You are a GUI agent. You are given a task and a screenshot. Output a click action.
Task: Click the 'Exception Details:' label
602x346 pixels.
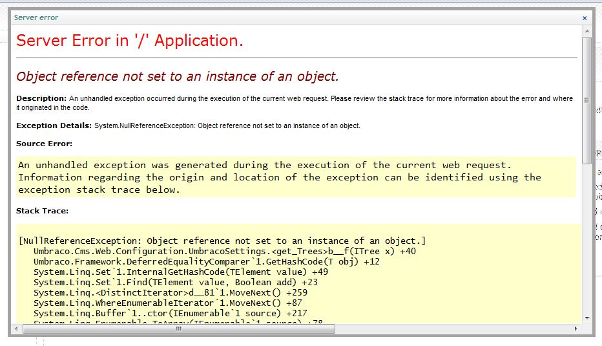(54, 125)
